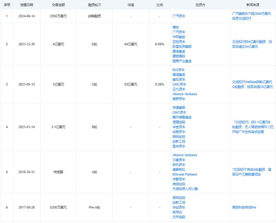
Task: Select the amount cell 3.1亿美元
Action: point(58,127)
